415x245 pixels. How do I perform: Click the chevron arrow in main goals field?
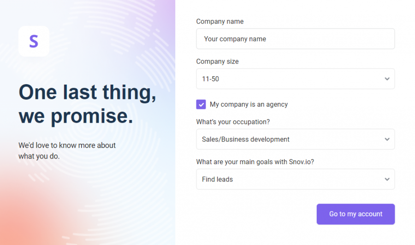[387, 179]
